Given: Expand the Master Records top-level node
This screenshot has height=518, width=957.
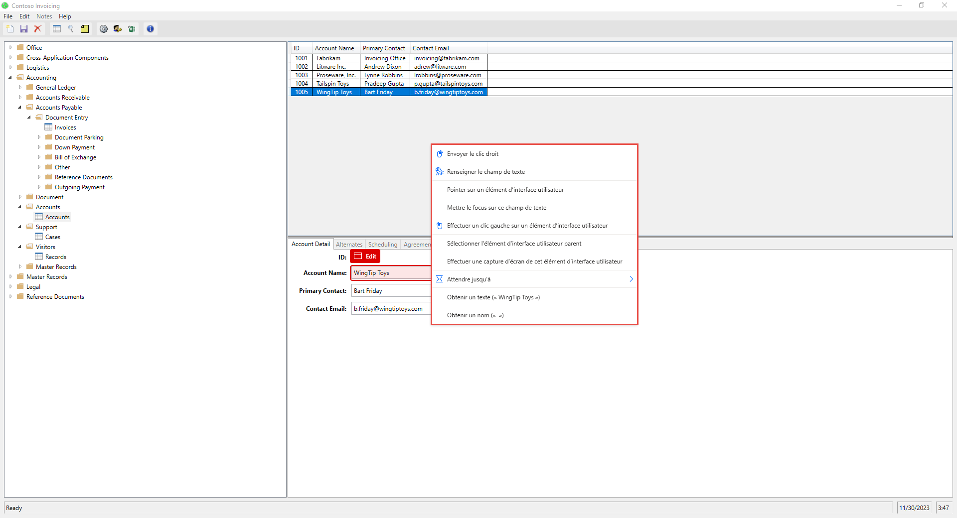Looking at the screenshot, I should coord(10,277).
